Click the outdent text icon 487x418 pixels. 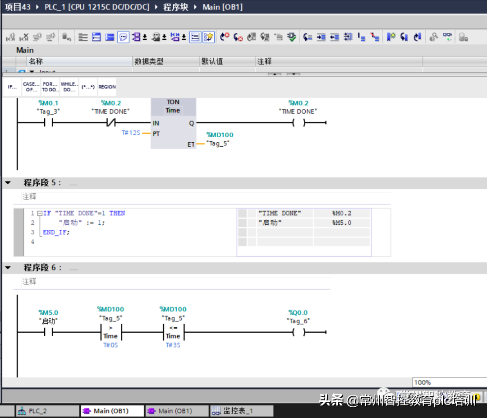[334, 37]
